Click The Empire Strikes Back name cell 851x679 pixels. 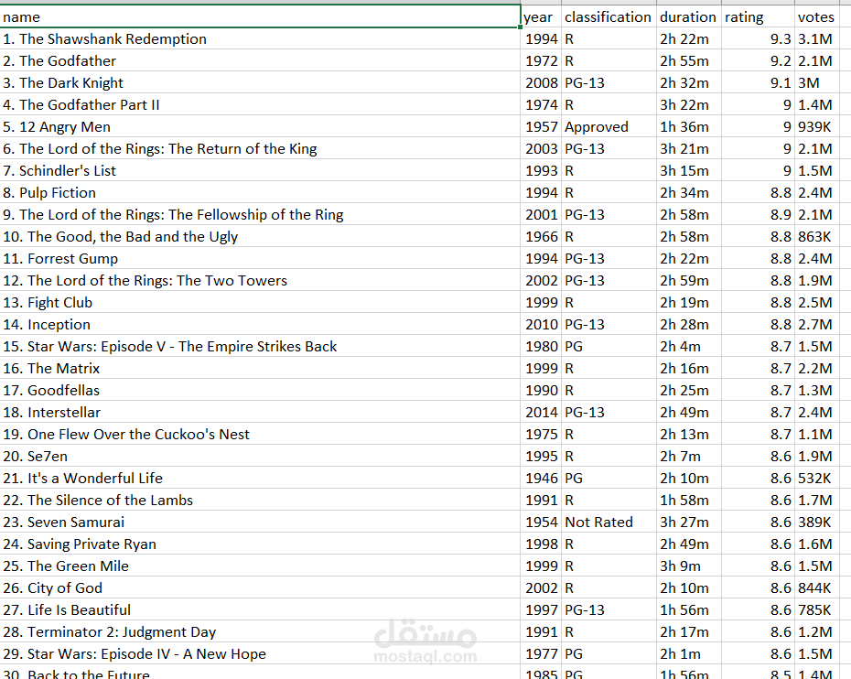click(260, 347)
